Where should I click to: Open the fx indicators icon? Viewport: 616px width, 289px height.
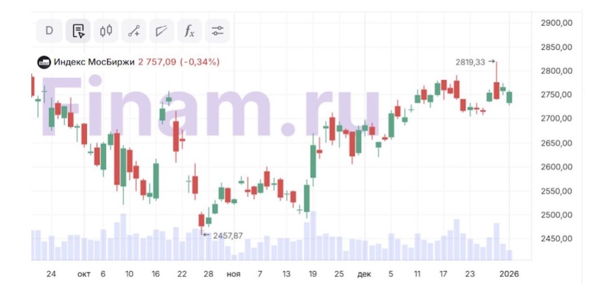[x=189, y=31]
